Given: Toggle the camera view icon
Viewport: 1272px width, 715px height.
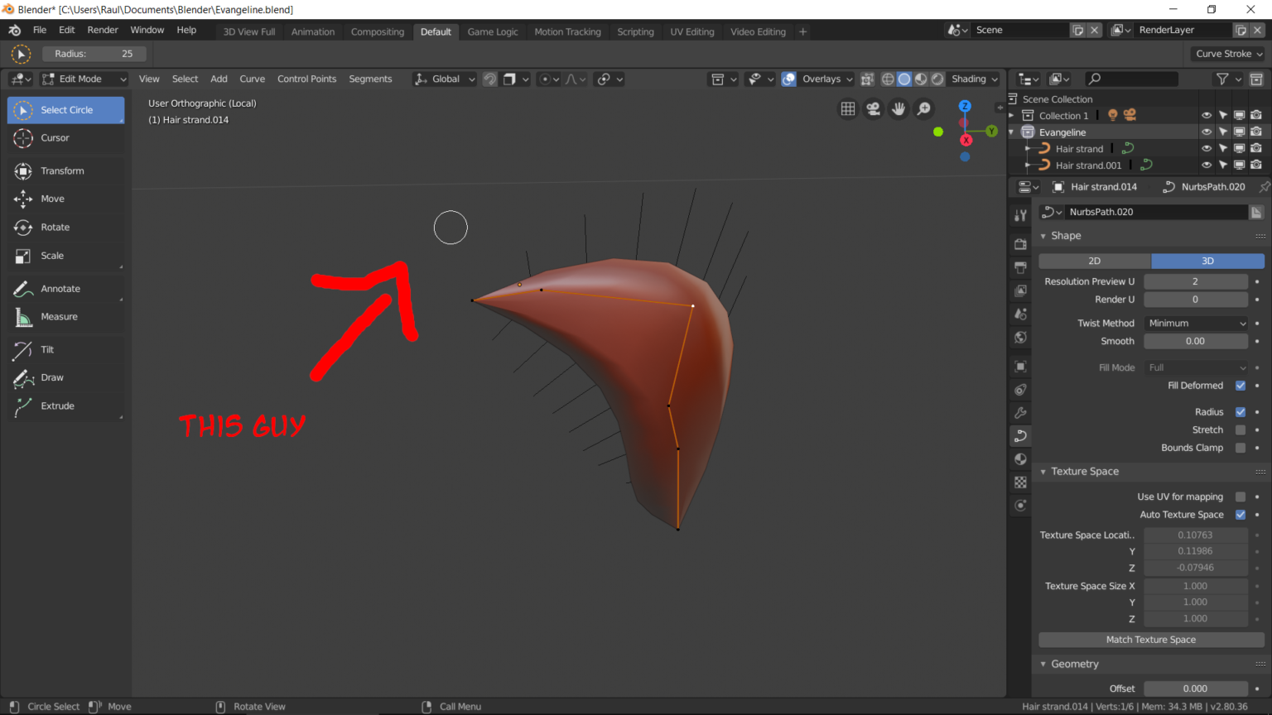Looking at the screenshot, I should [x=873, y=108].
